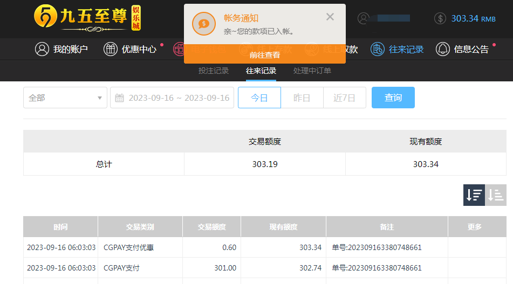Switch to 投注记录 sub-tab
Viewport: 513px width, 284px height.
[x=213, y=71]
